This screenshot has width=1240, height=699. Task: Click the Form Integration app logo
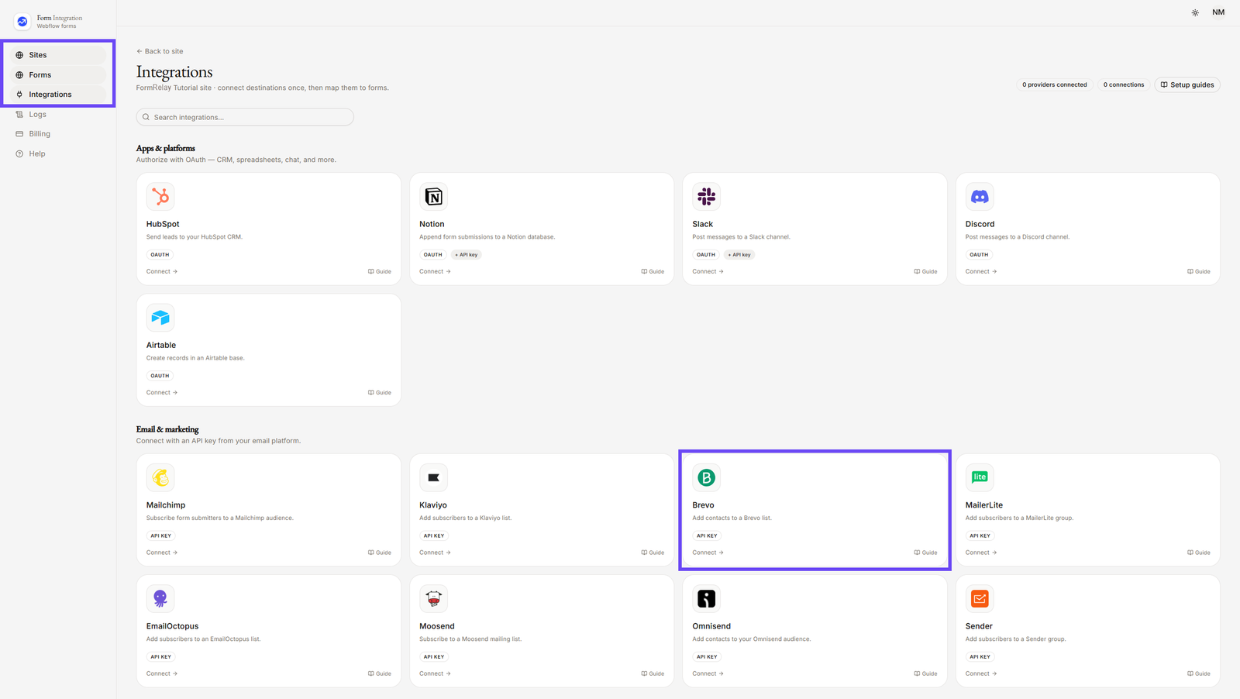[22, 22]
